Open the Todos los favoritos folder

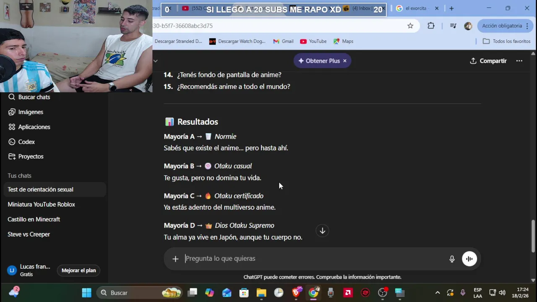click(507, 41)
